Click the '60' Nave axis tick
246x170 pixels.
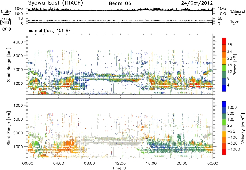[x=220, y=18]
